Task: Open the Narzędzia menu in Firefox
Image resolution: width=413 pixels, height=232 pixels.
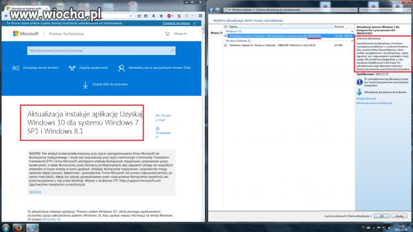Action: click(x=58, y=2)
